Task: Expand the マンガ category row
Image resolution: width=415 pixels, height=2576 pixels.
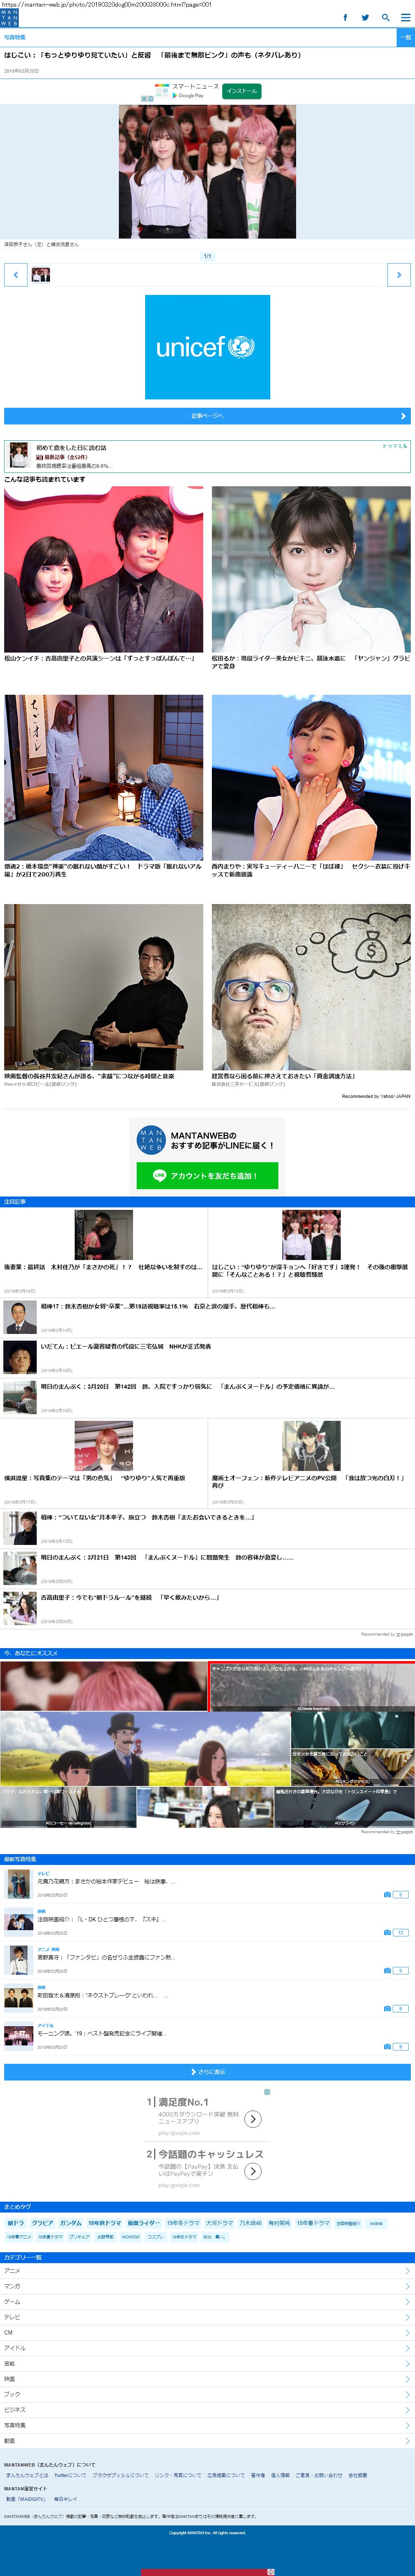Action: (208, 2286)
